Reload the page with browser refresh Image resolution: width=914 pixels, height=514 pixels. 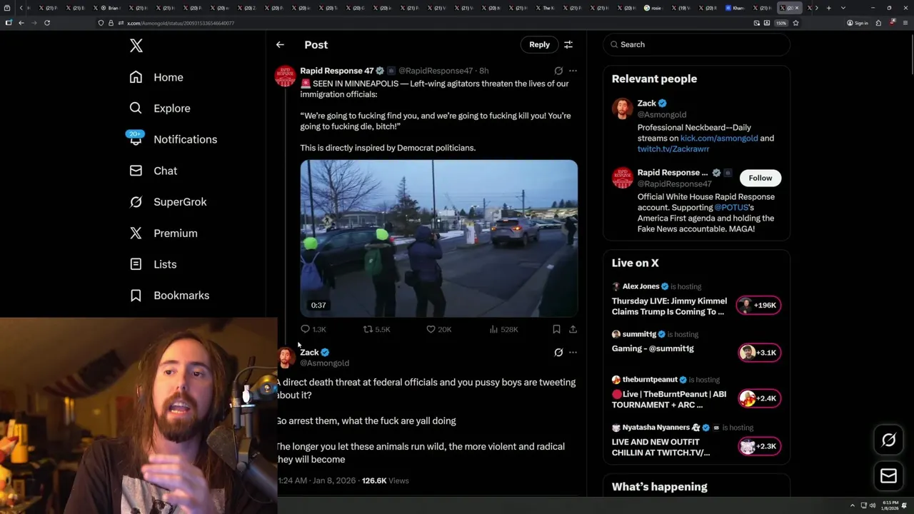pos(46,23)
